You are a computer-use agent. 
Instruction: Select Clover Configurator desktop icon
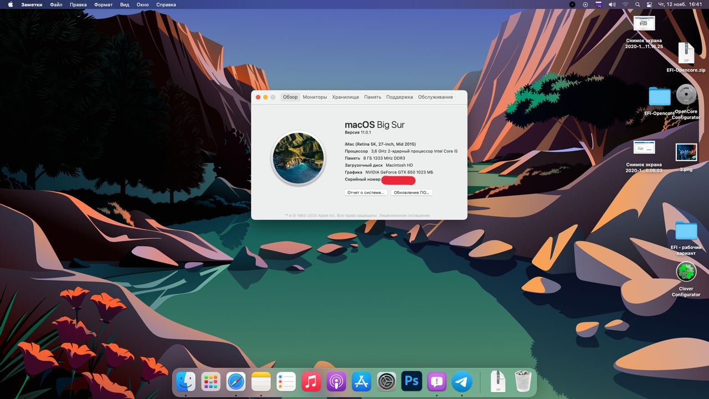[x=686, y=279]
